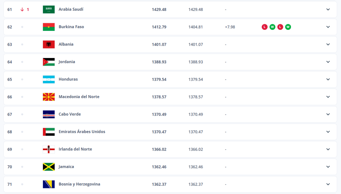The height and width of the screenshot is (194, 341).
Task: Open the Emiratos Árabes Unidos team link
Action: click(82, 132)
